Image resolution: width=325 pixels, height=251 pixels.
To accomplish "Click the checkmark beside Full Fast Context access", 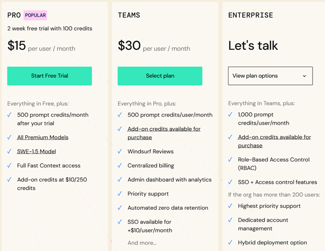I will [x=10, y=166].
